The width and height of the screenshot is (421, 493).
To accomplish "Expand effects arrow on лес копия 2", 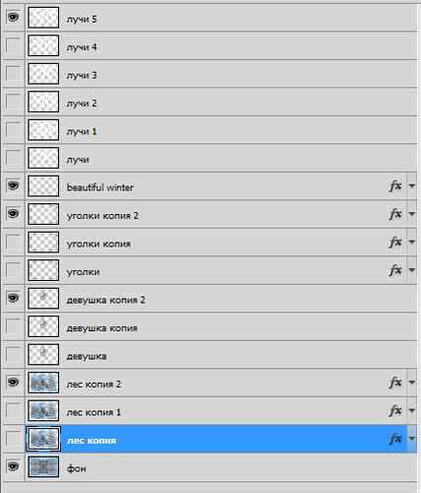I will tap(411, 383).
